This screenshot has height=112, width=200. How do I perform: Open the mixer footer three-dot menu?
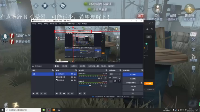(x=84, y=94)
